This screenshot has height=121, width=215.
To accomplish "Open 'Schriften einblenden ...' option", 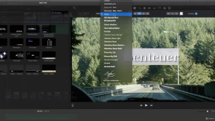I will coord(112,81).
